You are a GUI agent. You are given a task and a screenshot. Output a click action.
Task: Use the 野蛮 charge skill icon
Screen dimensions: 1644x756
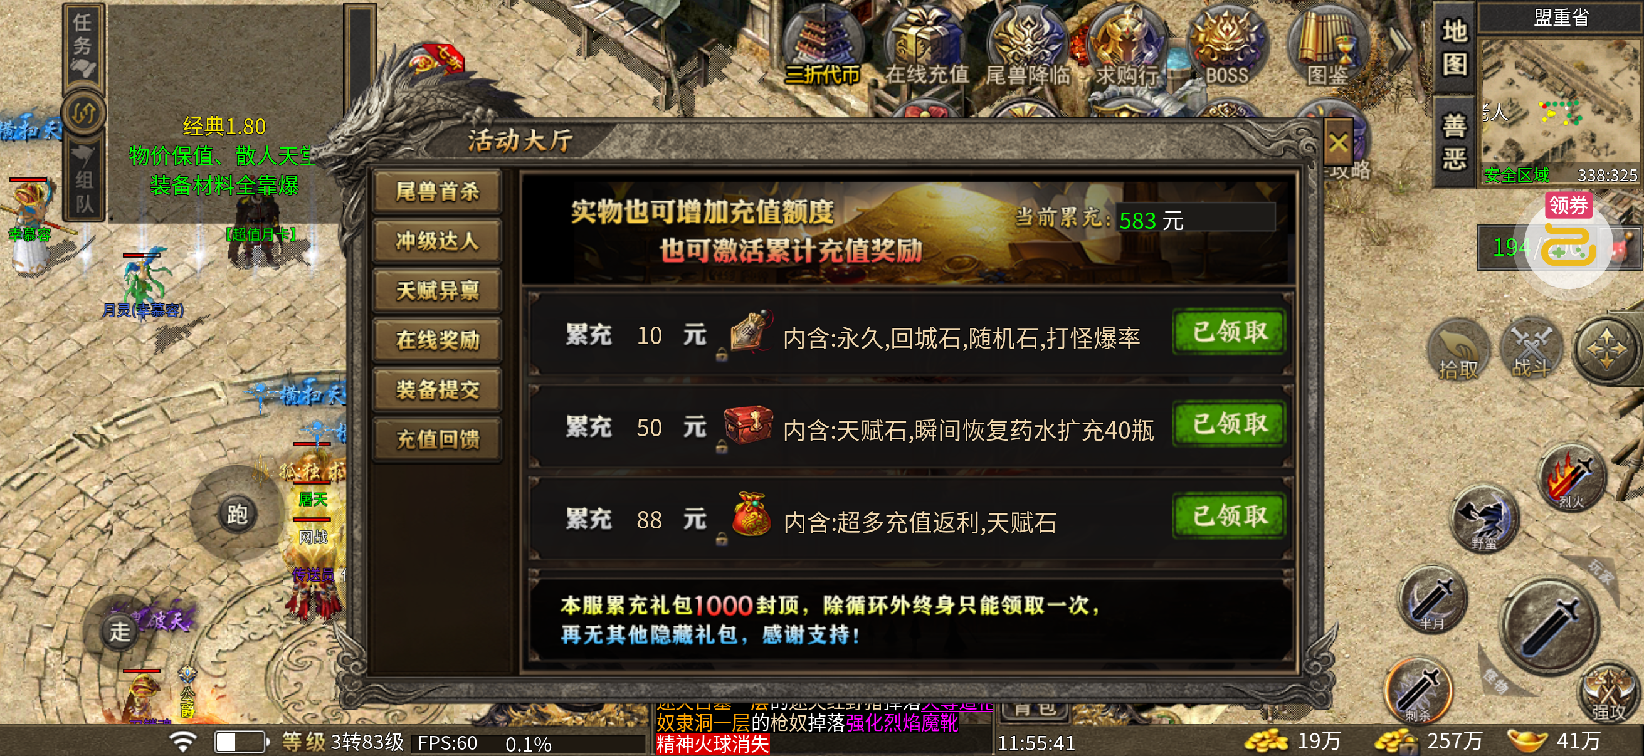1485,519
